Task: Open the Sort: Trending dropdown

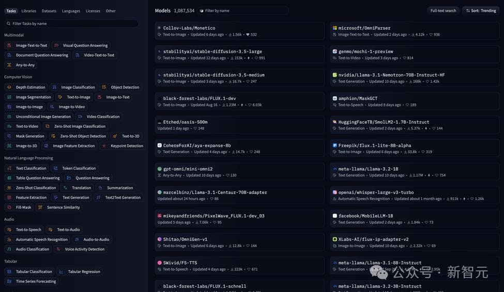Action: (481, 10)
